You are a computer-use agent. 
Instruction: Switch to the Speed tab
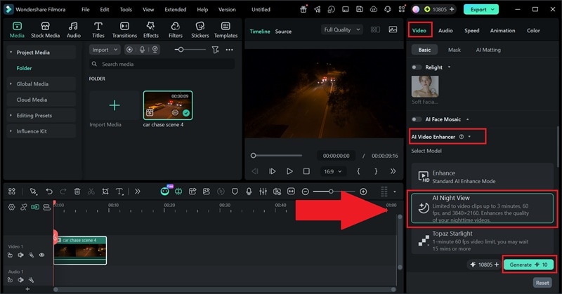click(471, 30)
